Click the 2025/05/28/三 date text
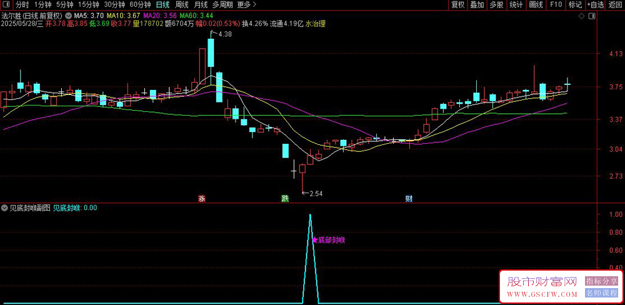This screenshot has width=625, height=305. click(x=22, y=24)
